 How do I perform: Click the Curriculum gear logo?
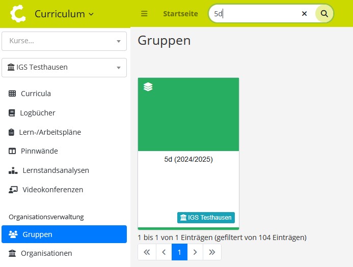[18, 14]
